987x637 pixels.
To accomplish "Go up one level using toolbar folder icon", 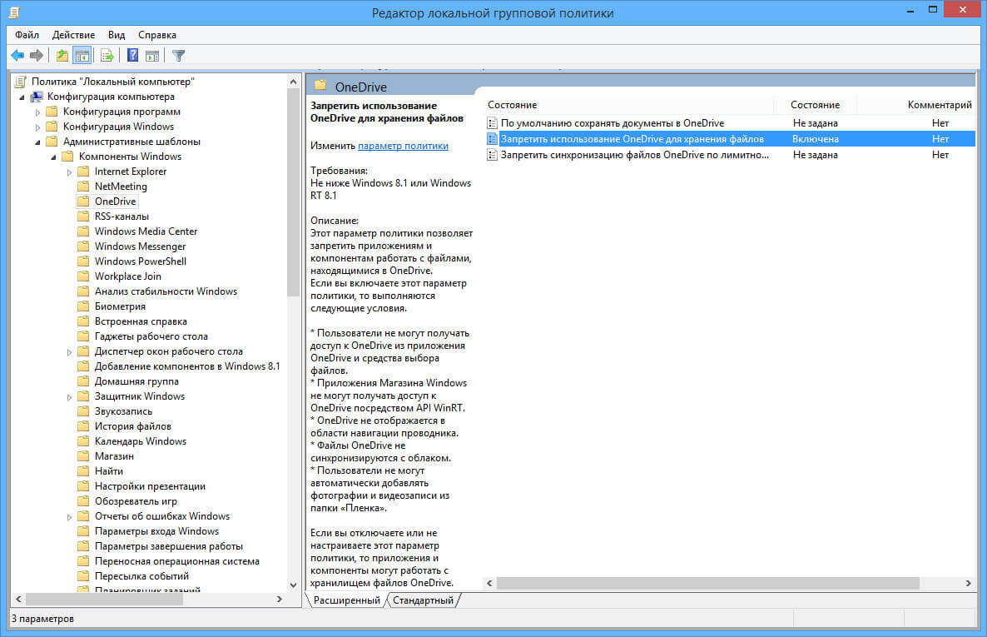I will pyautogui.click(x=62, y=56).
